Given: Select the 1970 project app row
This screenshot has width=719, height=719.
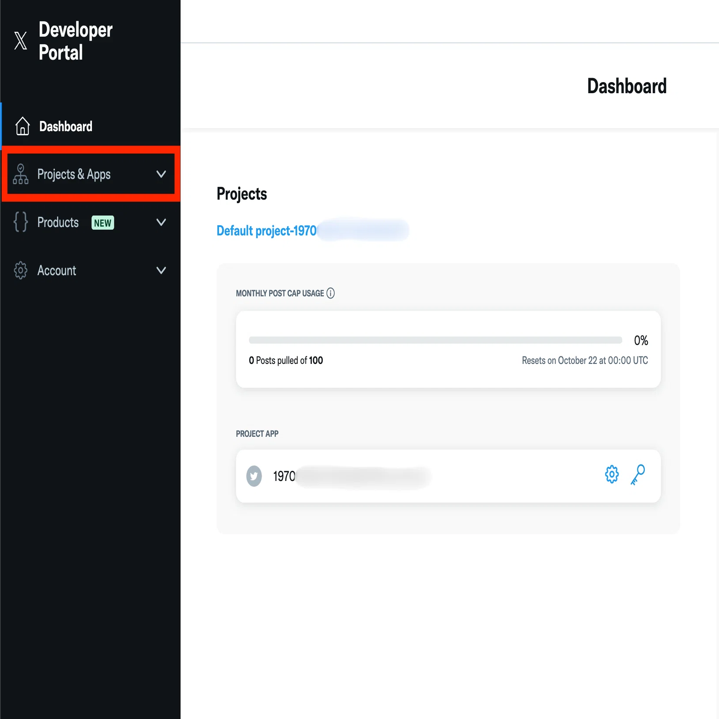Looking at the screenshot, I should [x=448, y=476].
